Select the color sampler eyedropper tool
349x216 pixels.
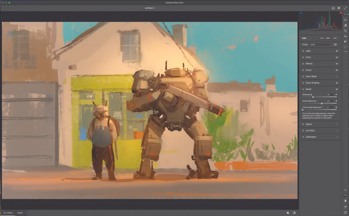[x=345, y=207]
